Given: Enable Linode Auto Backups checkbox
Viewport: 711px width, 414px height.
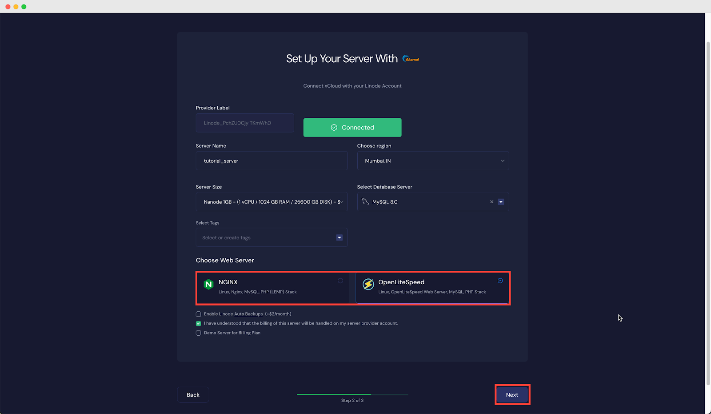Looking at the screenshot, I should pos(199,314).
